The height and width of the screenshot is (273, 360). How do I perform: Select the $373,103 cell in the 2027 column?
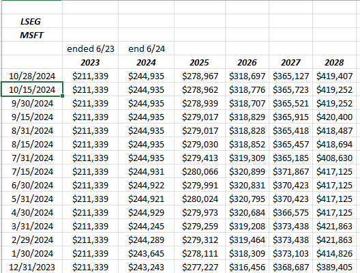(x=290, y=253)
